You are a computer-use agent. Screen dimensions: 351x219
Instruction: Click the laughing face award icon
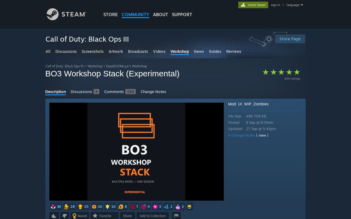click(x=189, y=206)
